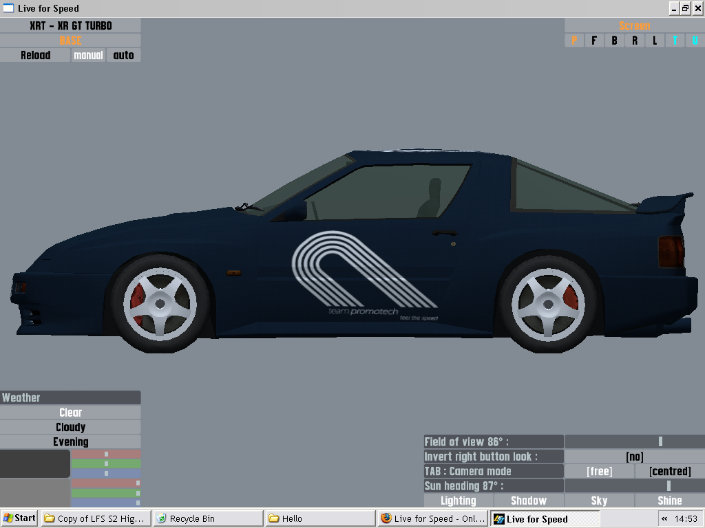Image resolution: width=705 pixels, height=528 pixels.
Task: Adjust blue slider of dark color
Action: 106,473
